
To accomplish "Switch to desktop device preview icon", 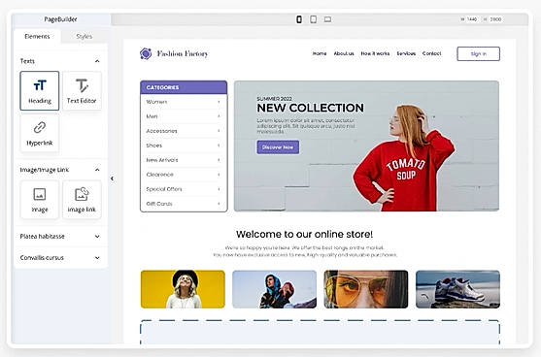I will pos(327,19).
